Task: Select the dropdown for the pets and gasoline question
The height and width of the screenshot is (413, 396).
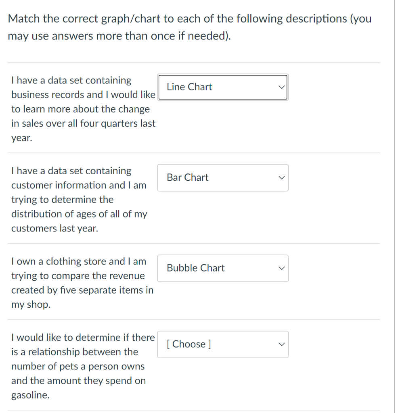Action: (x=222, y=344)
